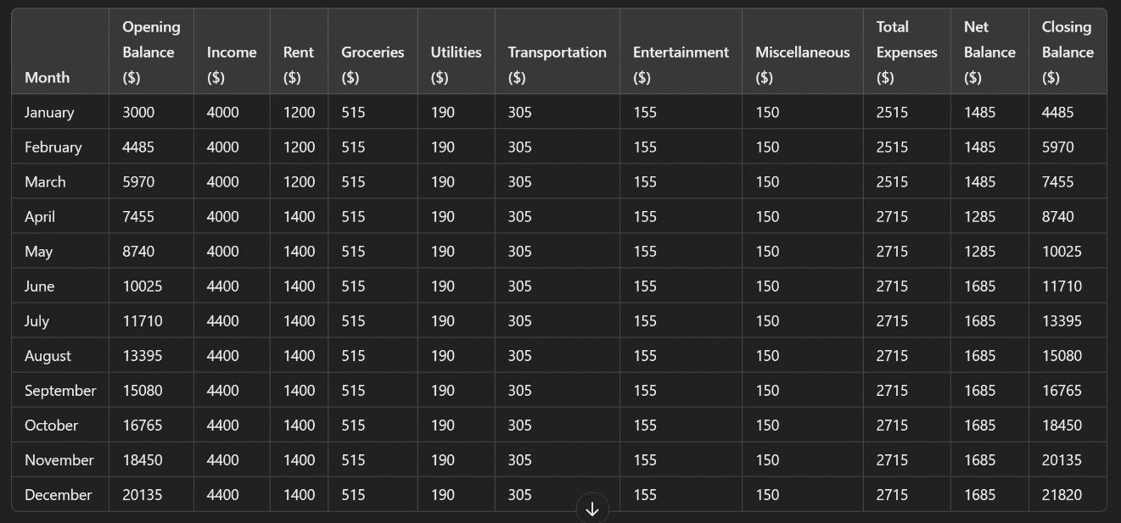Click the Utilities ($) column header
The image size is (1121, 523).
456,64
